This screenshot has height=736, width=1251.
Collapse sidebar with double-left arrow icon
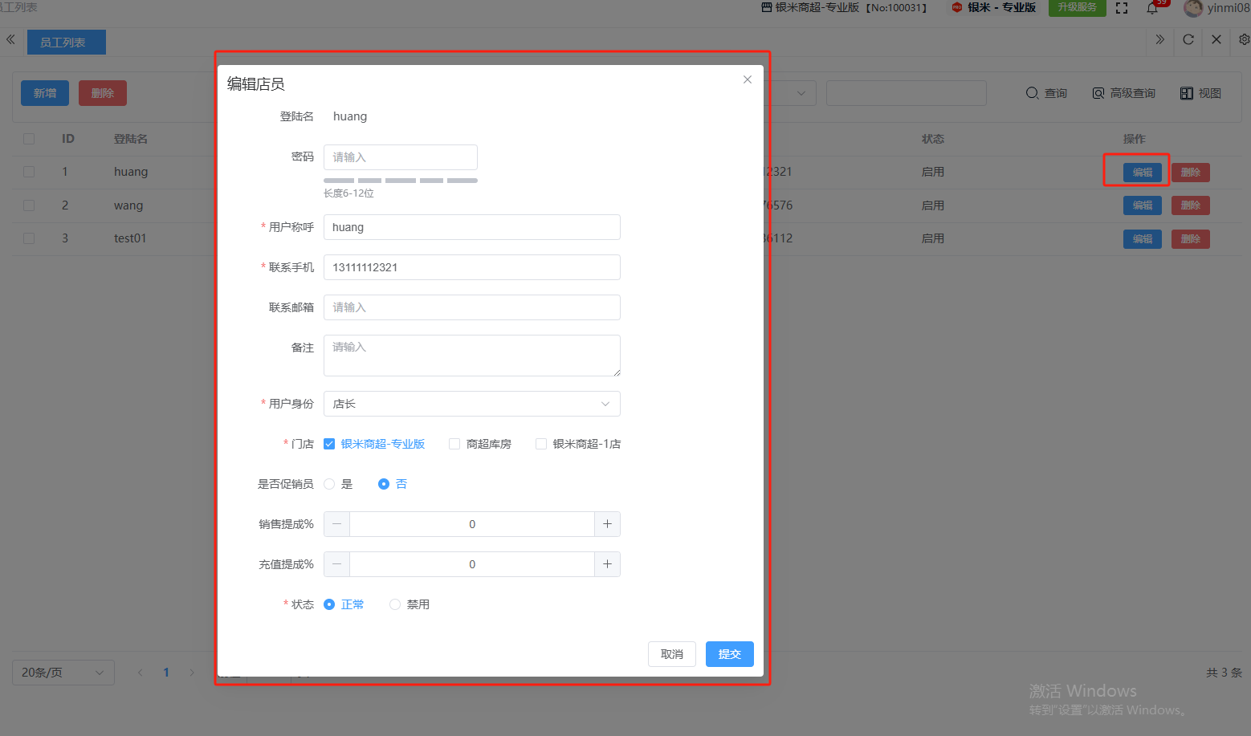pos(10,39)
